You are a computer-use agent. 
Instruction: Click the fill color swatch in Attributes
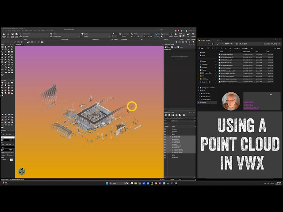pos(8,137)
